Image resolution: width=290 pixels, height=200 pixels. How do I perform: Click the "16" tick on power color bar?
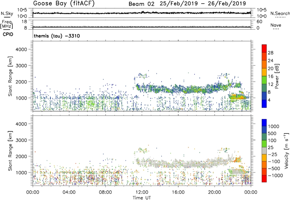tap(270, 77)
